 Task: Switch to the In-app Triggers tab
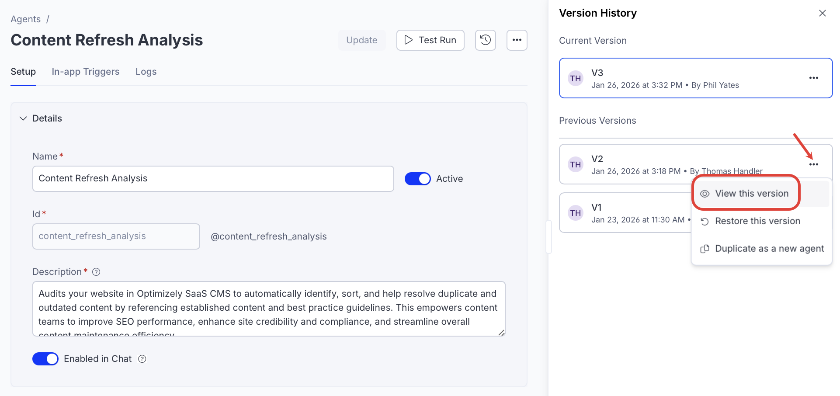[x=86, y=72]
